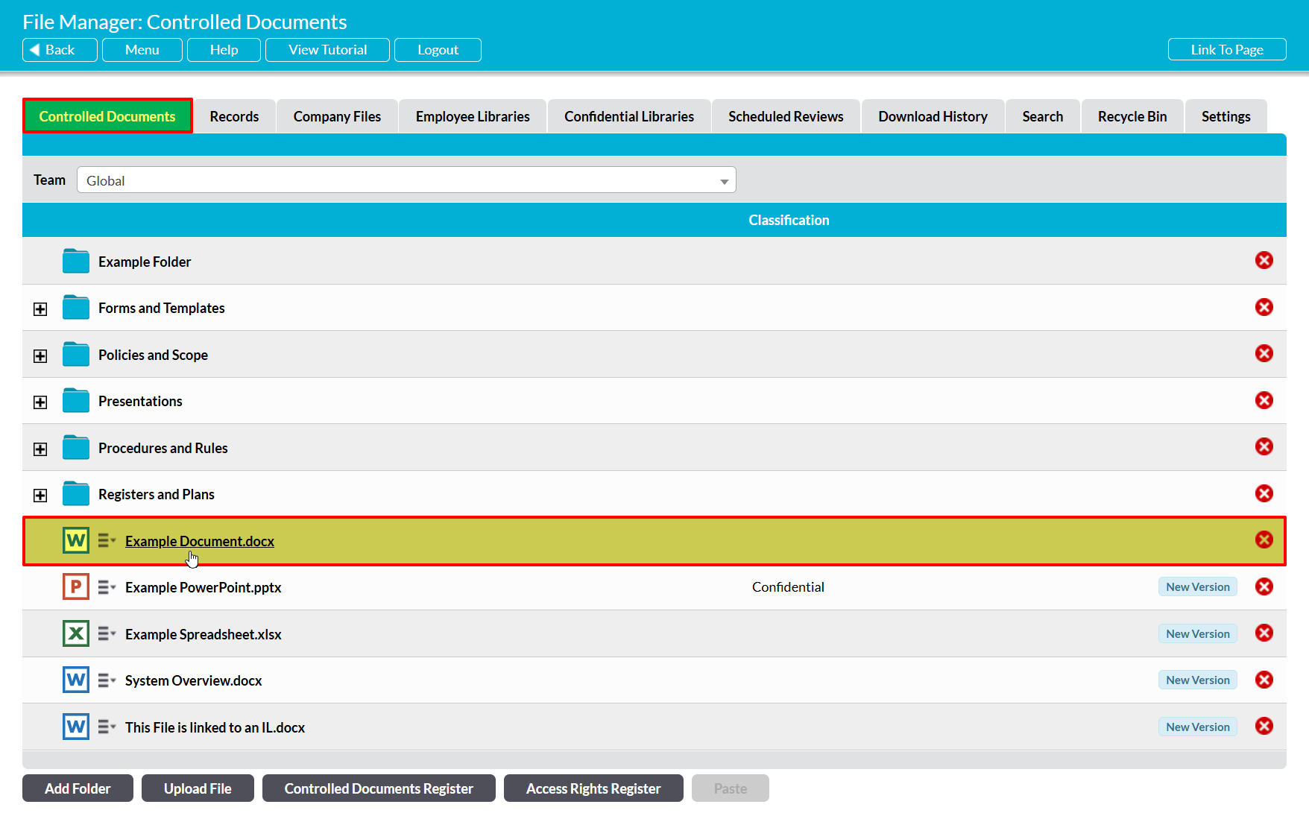This screenshot has height=816, width=1309.
Task: Open the Example Folder folder icon
Action: point(76,262)
